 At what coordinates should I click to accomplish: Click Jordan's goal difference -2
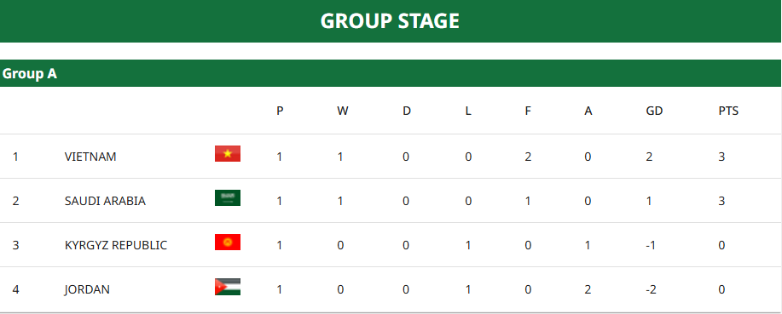pos(651,289)
